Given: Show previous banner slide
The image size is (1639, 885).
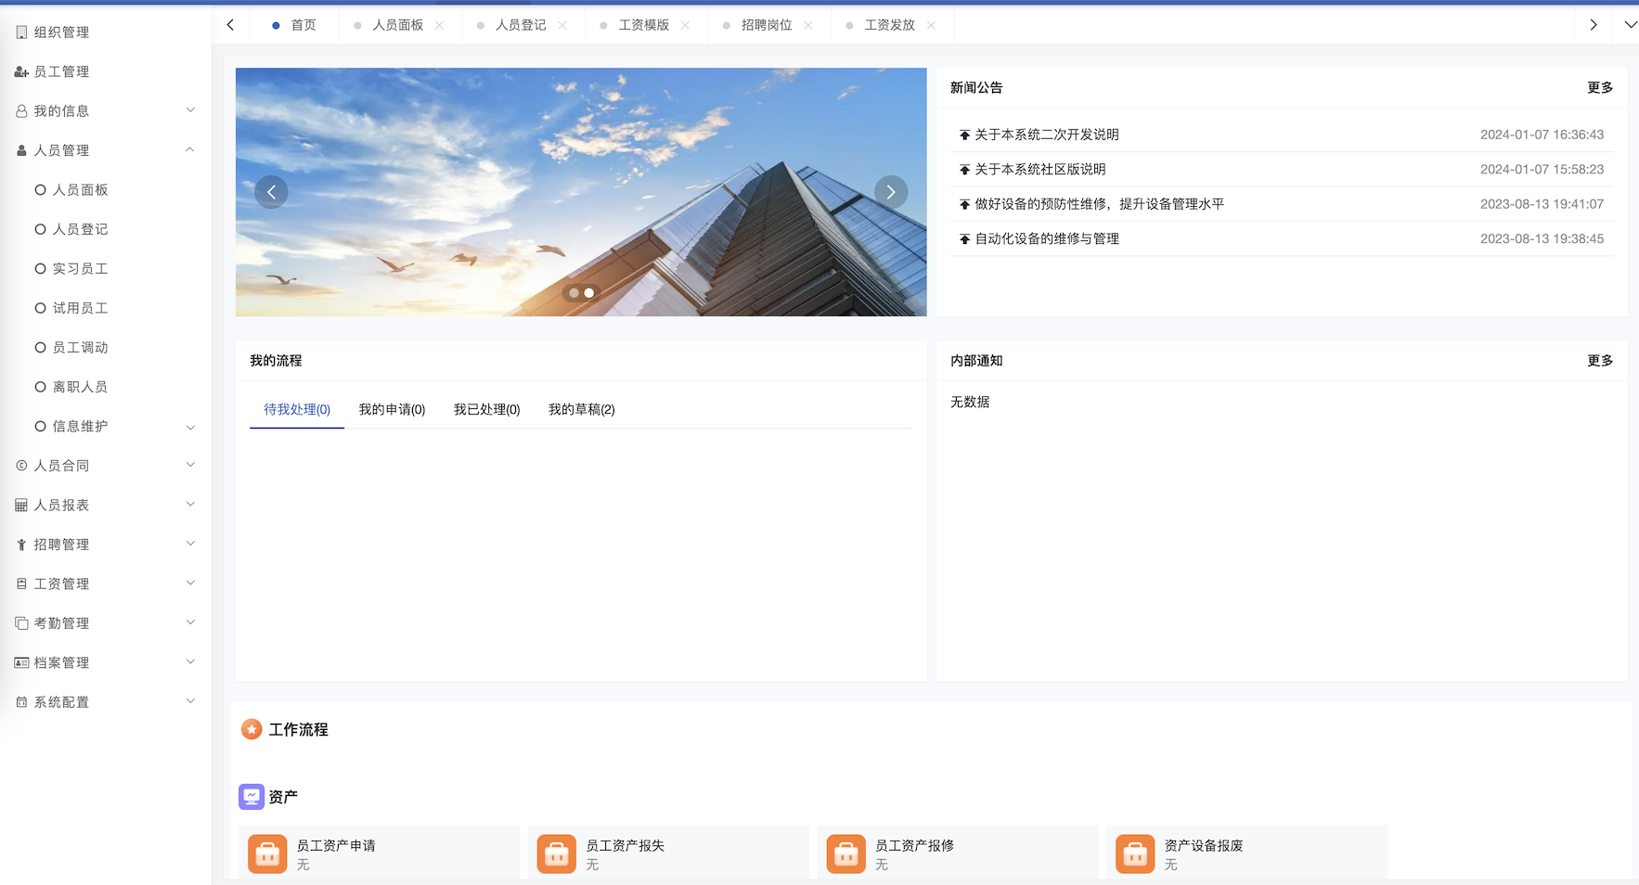Looking at the screenshot, I should [271, 192].
